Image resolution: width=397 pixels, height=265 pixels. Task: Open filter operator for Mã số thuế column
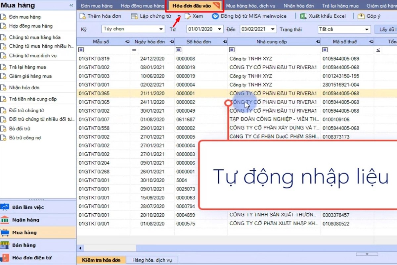(x=325, y=50)
